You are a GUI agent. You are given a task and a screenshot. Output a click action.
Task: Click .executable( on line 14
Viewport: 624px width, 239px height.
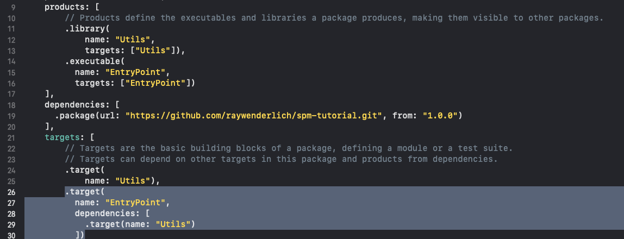95,61
